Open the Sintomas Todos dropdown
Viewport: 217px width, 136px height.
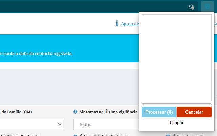coord(106,124)
